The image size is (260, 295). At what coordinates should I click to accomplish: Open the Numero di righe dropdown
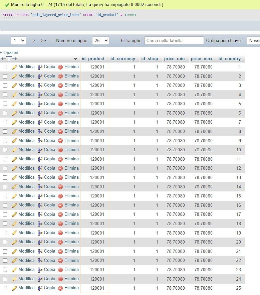100,40
